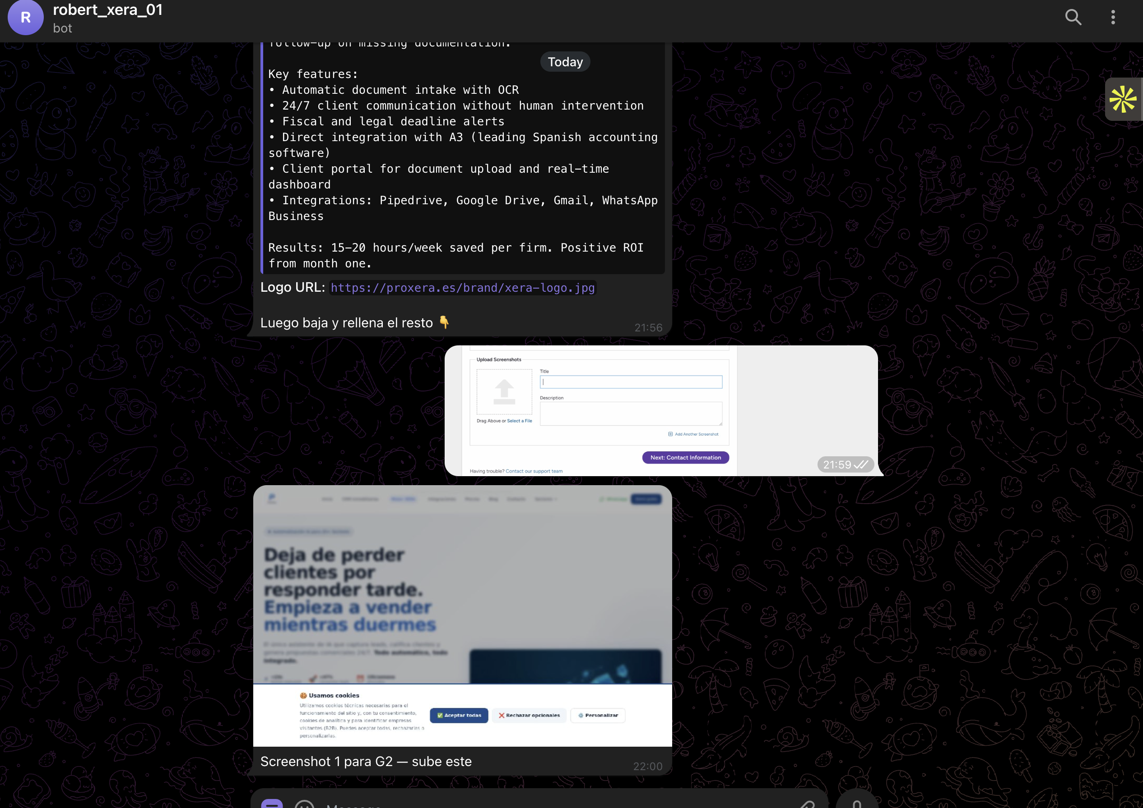This screenshot has width=1143, height=808.
Task: Click the Key features code block text
Action: click(x=462, y=153)
